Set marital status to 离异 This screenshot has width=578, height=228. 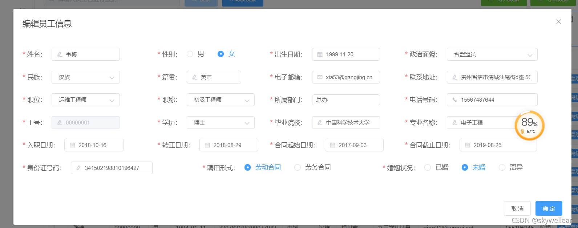coord(502,167)
